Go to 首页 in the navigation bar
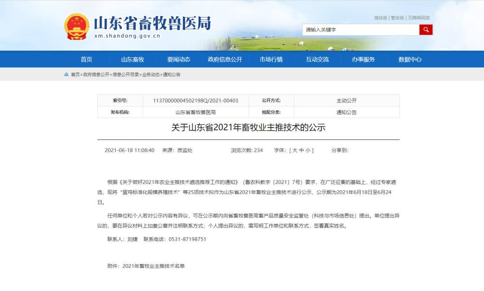 point(86,60)
